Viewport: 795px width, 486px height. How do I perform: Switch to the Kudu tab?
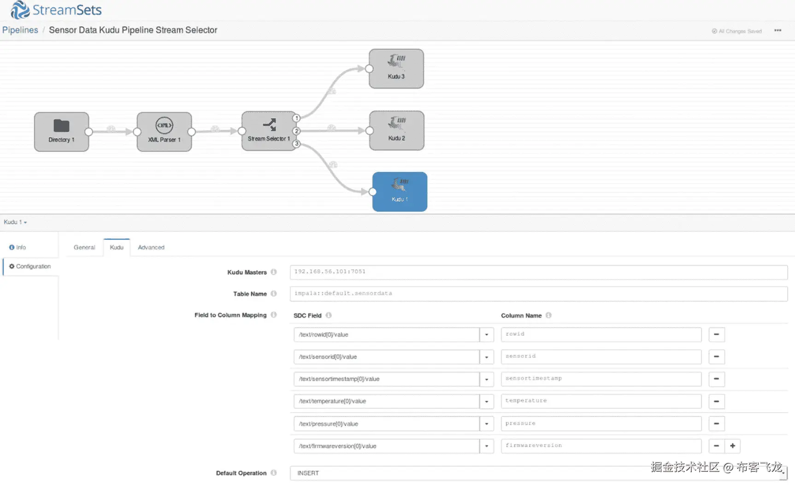[117, 248]
